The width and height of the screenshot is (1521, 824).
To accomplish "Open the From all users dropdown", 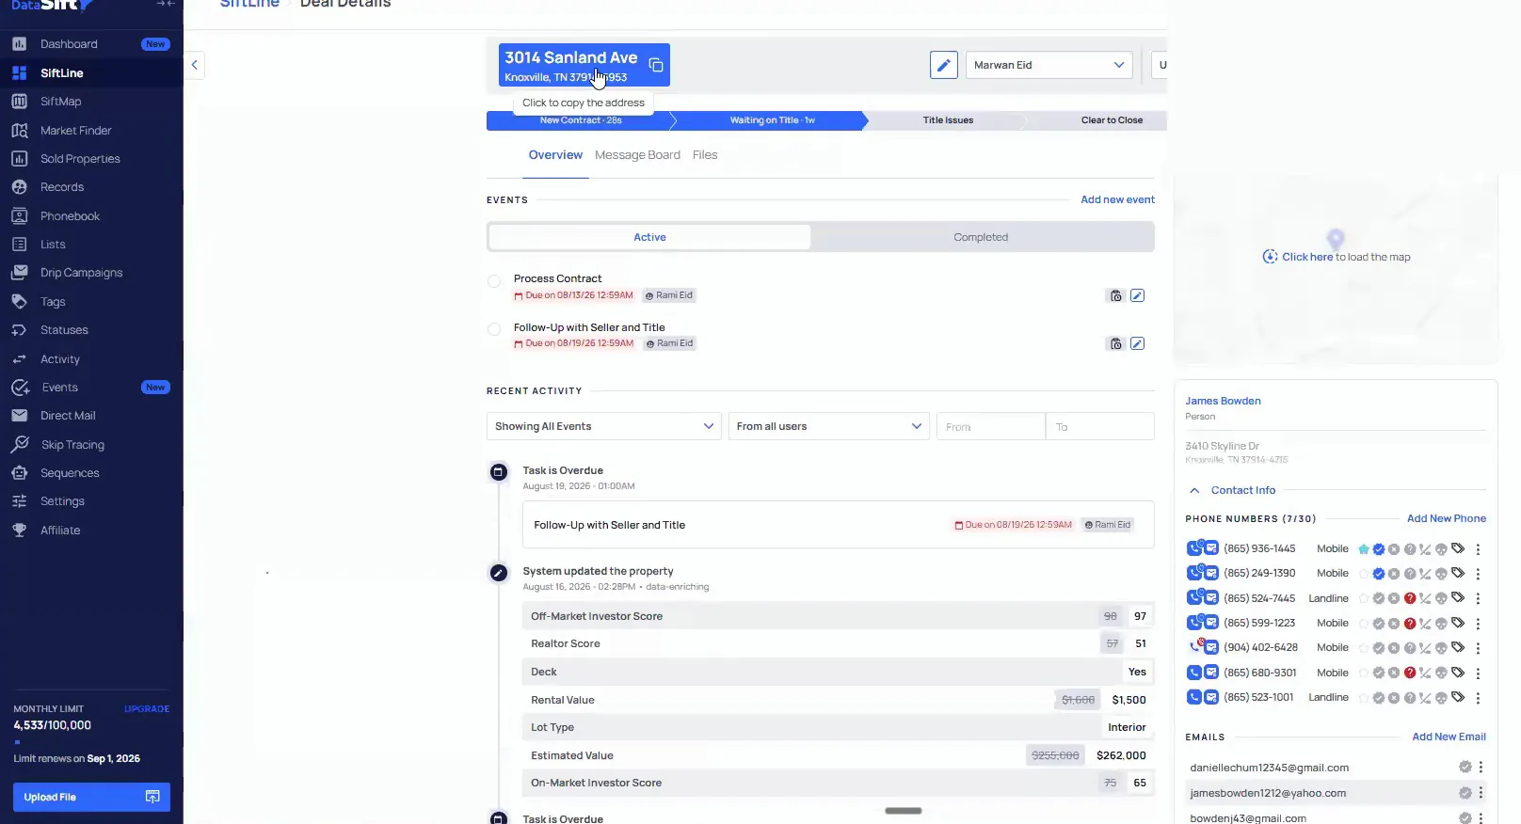I will click(828, 426).
